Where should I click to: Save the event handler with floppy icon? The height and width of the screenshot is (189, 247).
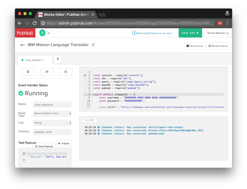coord(66,72)
